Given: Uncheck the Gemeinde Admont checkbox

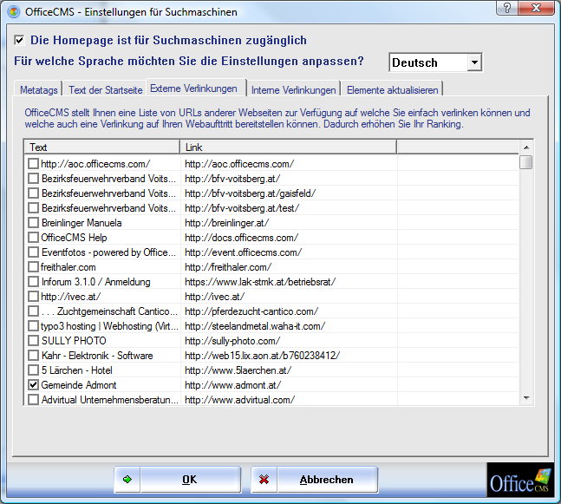Looking at the screenshot, I should (x=33, y=385).
